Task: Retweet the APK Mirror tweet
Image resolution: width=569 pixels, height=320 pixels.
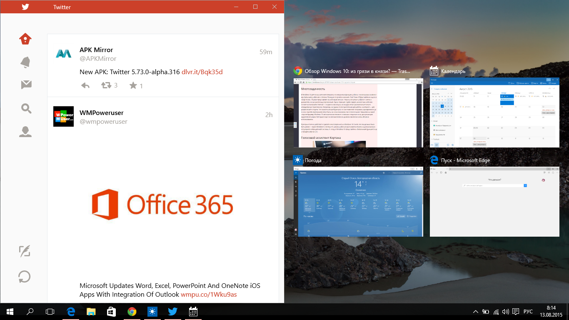Action: (106, 85)
